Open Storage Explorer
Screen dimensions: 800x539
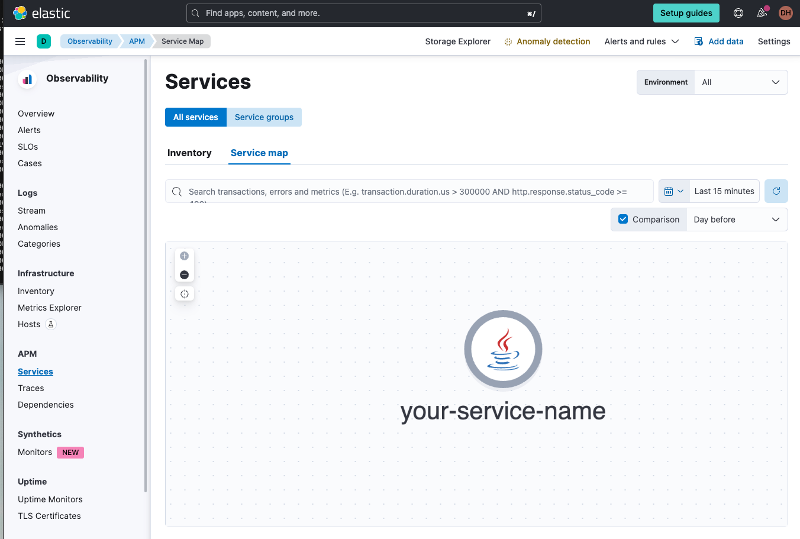[x=457, y=41]
